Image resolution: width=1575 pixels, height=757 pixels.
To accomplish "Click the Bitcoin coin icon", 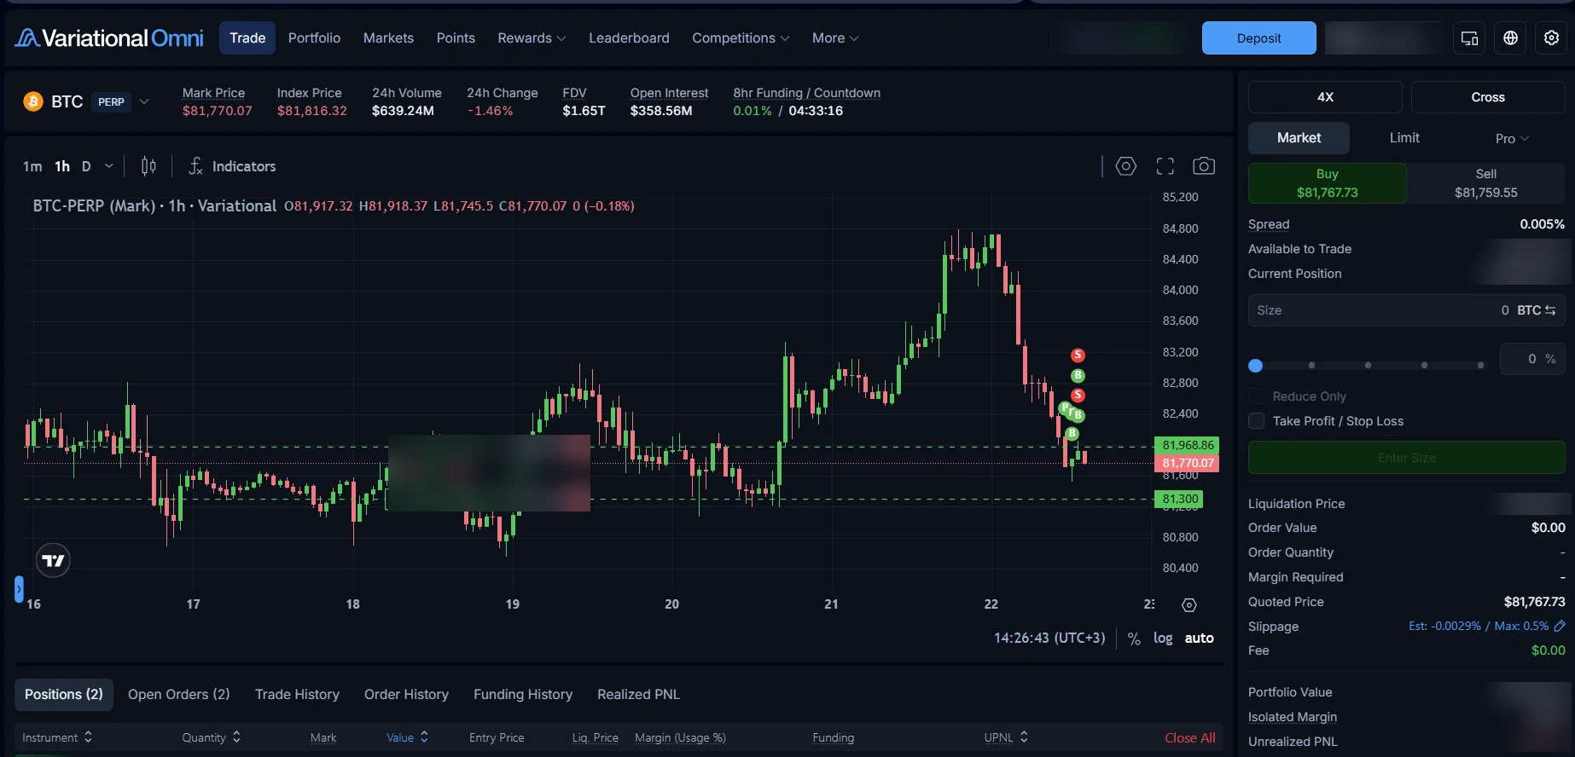I will [x=33, y=102].
